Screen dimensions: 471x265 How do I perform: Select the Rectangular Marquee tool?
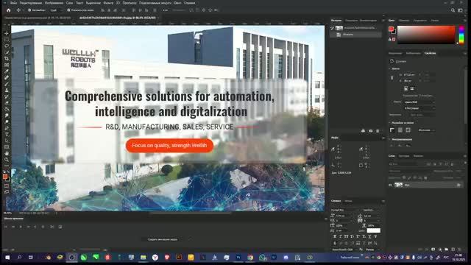(x=7, y=40)
